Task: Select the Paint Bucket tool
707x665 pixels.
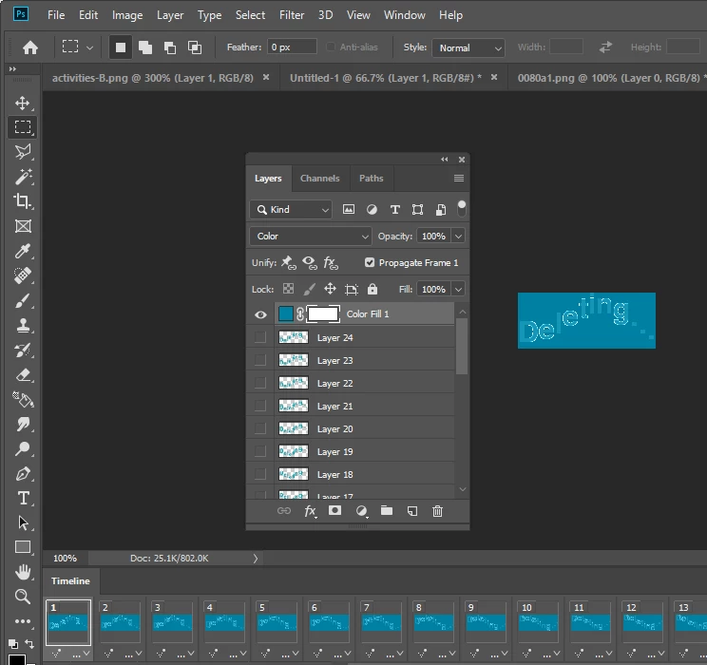Action: pyautogui.click(x=23, y=399)
